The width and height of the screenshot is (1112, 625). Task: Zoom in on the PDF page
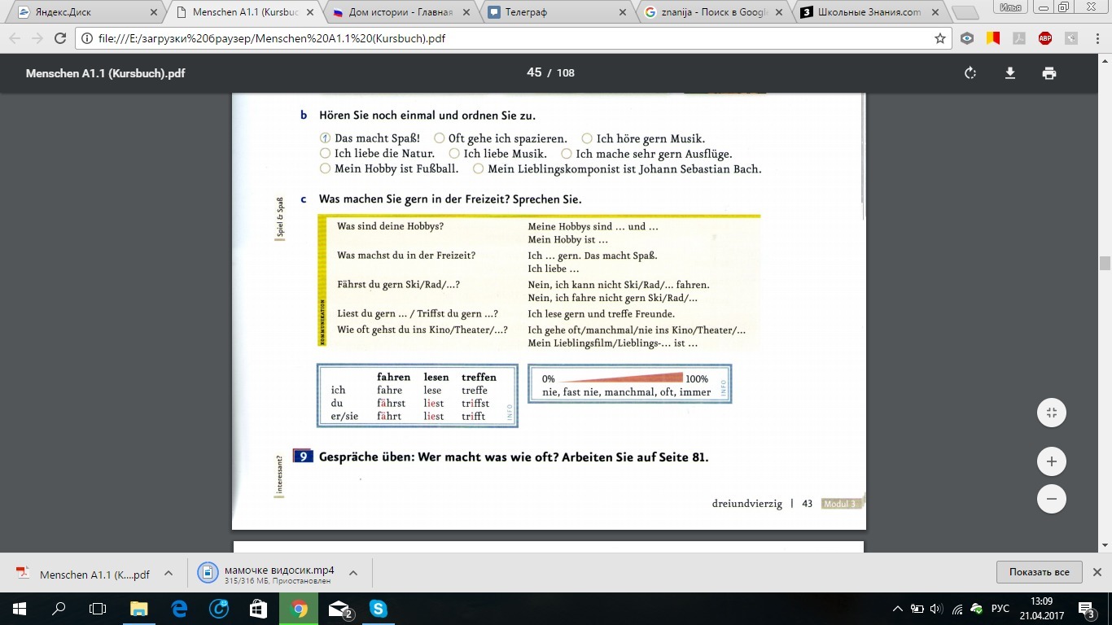coord(1052,461)
